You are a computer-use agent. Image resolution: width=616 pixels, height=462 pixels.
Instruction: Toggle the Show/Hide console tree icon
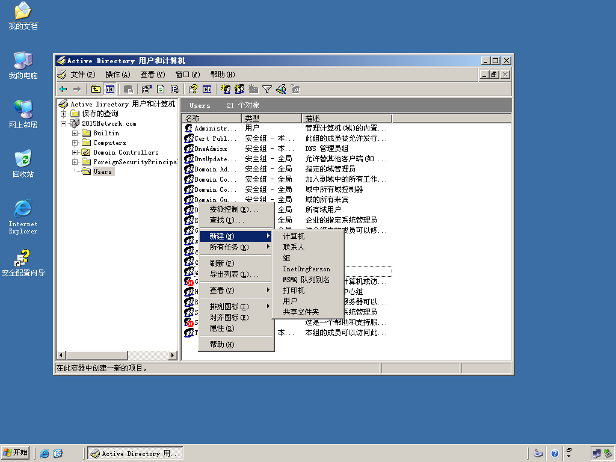tap(110, 89)
